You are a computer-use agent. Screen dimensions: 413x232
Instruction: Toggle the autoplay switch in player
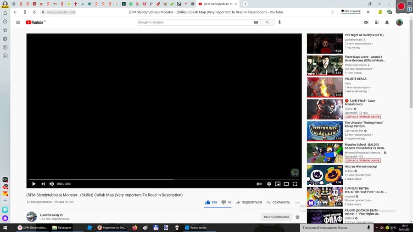point(259,184)
